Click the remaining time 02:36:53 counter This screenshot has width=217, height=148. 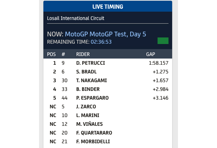[x=101, y=42]
